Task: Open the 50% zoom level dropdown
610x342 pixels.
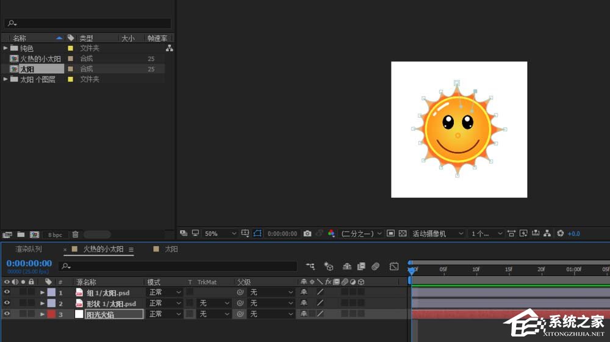Action: [220, 233]
